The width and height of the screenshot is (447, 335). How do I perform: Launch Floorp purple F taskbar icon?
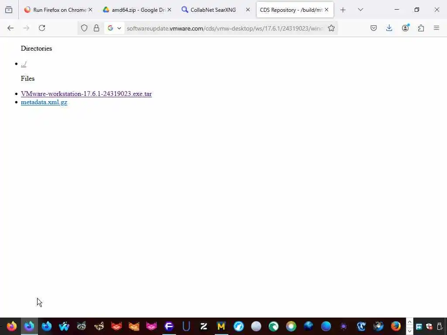pyautogui.click(x=169, y=326)
